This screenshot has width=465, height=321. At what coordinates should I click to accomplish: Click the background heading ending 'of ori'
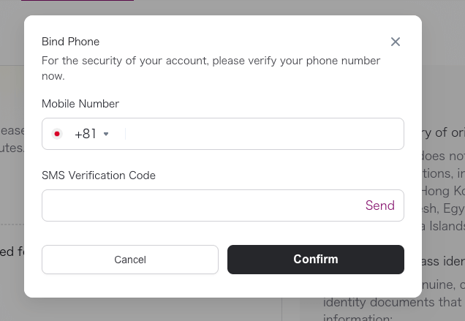click(442, 132)
